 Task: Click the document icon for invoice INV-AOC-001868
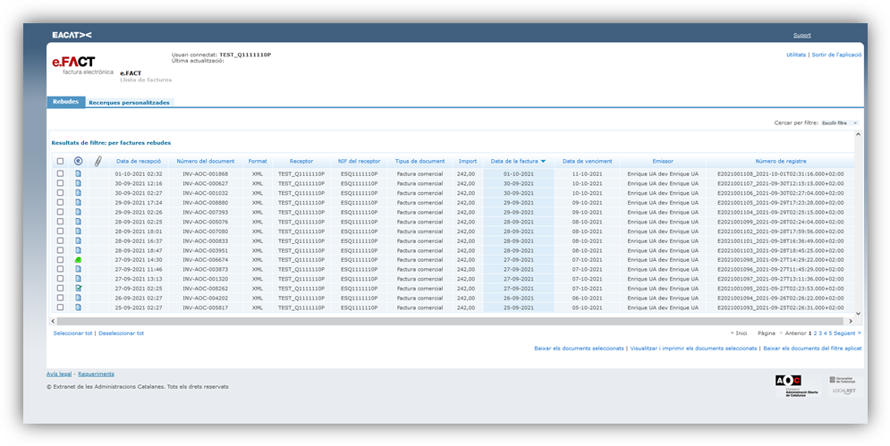pos(78,173)
